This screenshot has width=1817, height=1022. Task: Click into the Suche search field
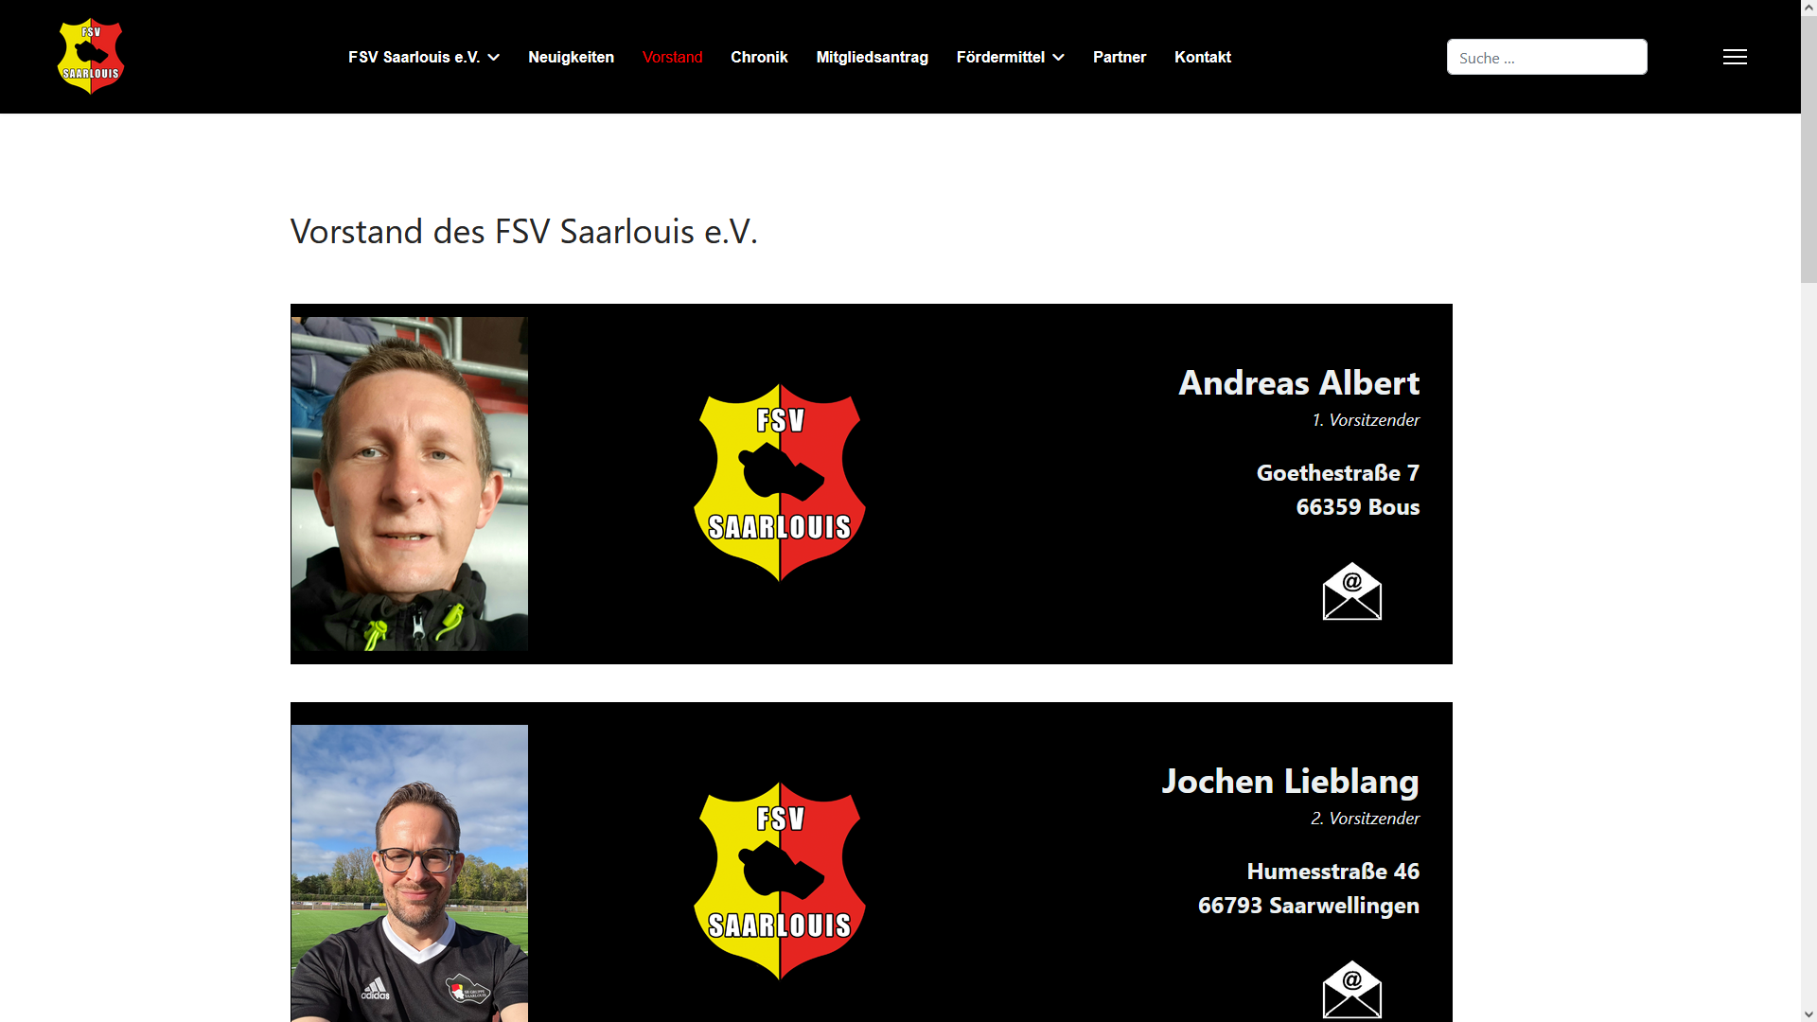coord(1546,57)
